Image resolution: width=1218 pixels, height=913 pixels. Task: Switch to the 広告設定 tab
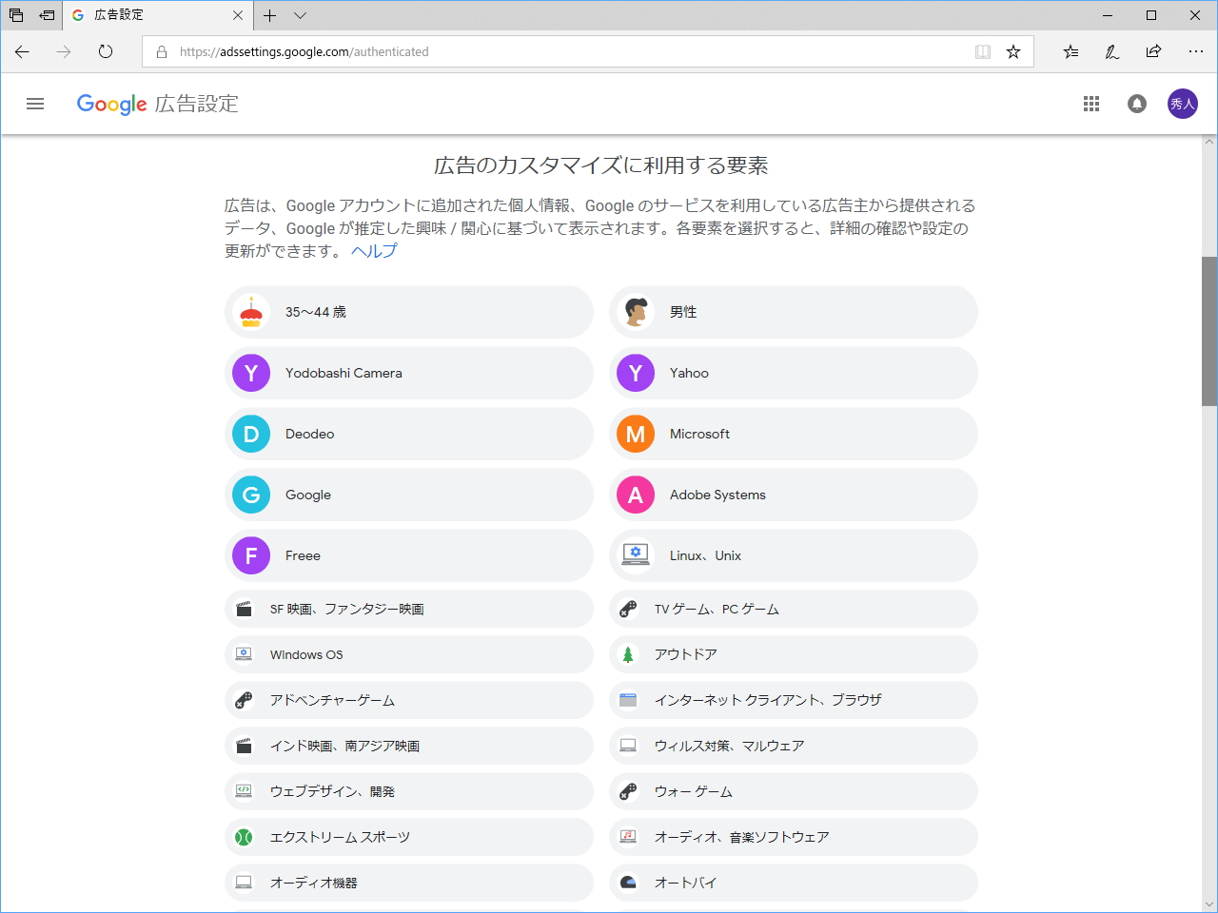[x=159, y=15]
